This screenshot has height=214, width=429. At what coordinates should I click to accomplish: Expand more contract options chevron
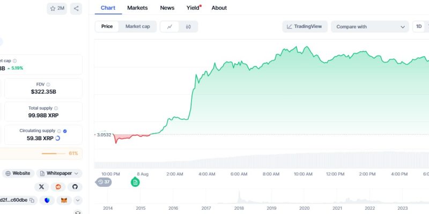pos(78,200)
